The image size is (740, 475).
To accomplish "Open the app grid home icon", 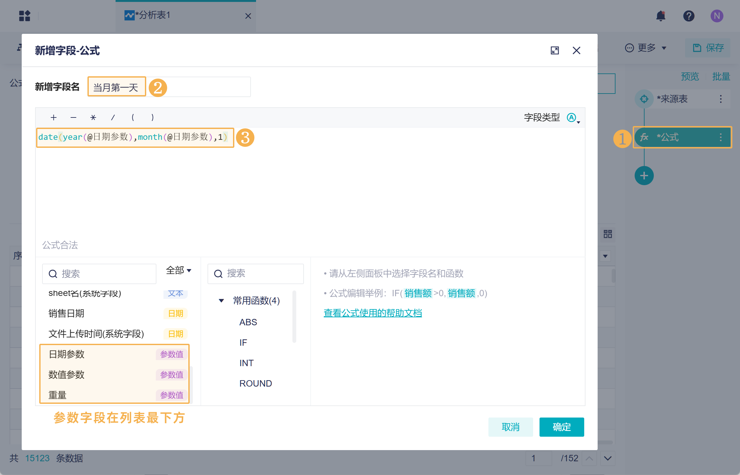I will (25, 16).
